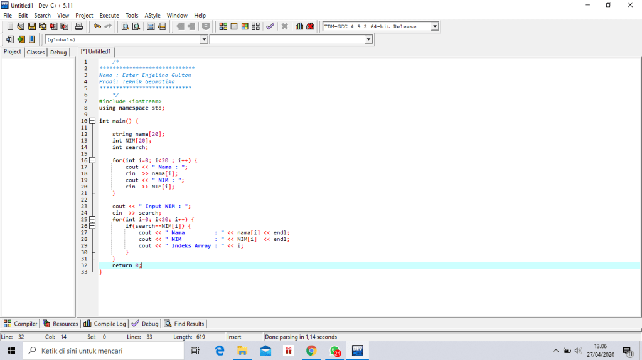Collapse the fold at the if(search==NIM[i]) line

[92, 226]
